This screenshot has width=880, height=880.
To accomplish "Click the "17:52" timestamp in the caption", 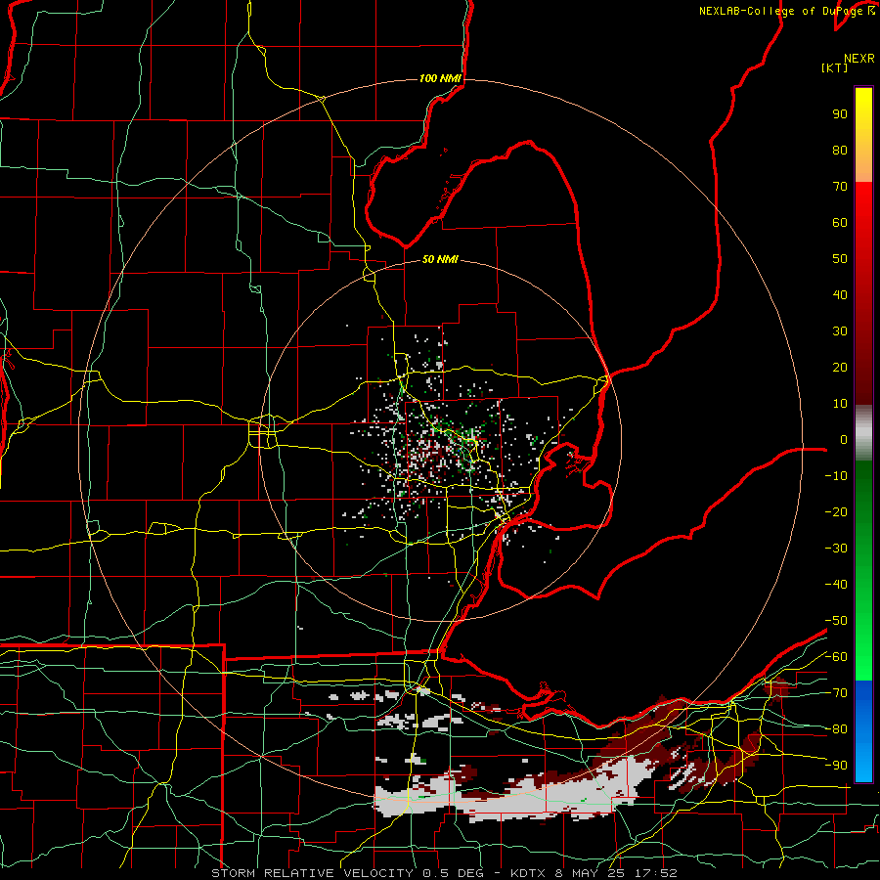I will click(x=655, y=873).
